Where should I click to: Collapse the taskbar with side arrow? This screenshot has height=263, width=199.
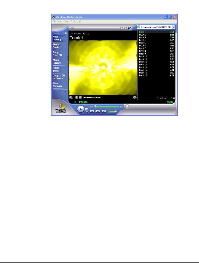click(x=68, y=61)
